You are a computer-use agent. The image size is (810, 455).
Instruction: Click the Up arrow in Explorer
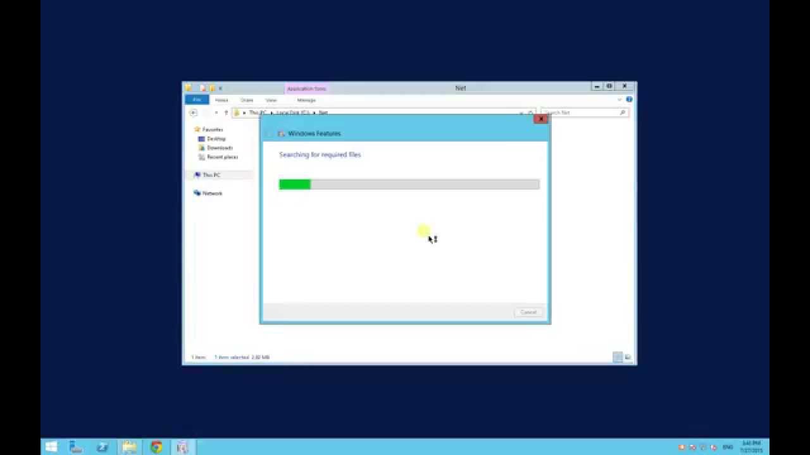point(226,112)
